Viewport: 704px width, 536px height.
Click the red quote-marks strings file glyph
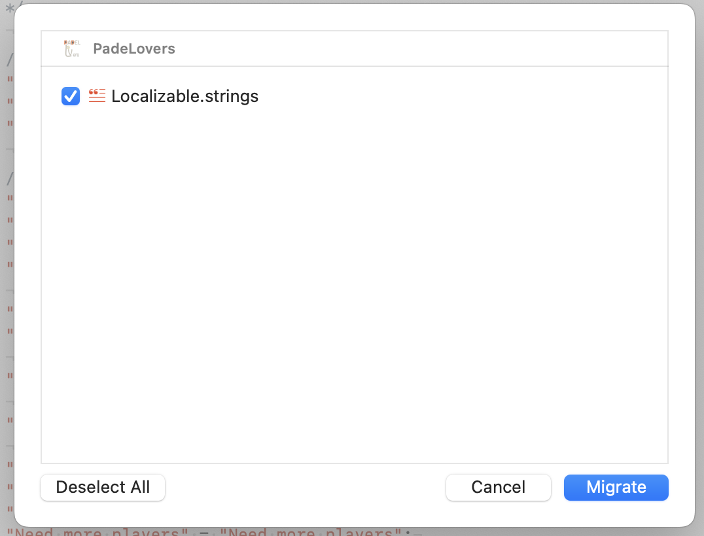click(97, 96)
